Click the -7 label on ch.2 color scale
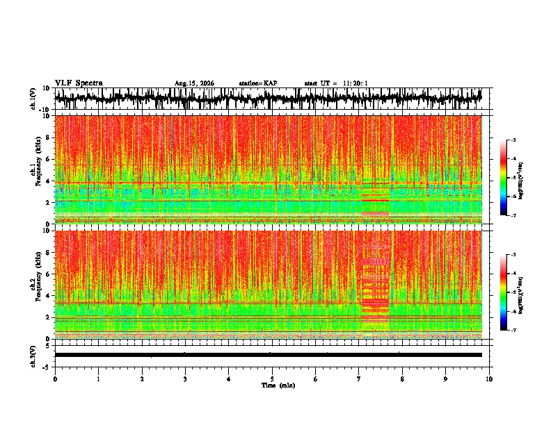 click(x=513, y=330)
